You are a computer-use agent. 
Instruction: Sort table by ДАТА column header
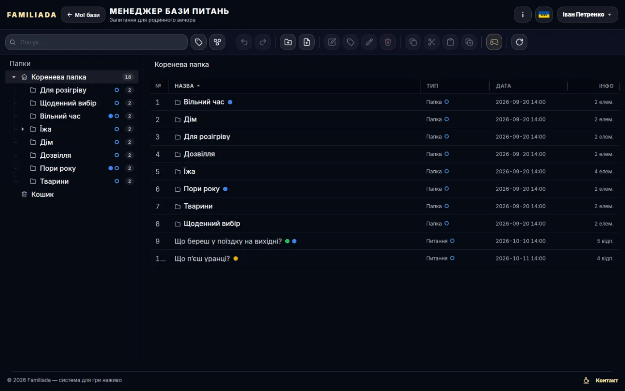(x=503, y=86)
